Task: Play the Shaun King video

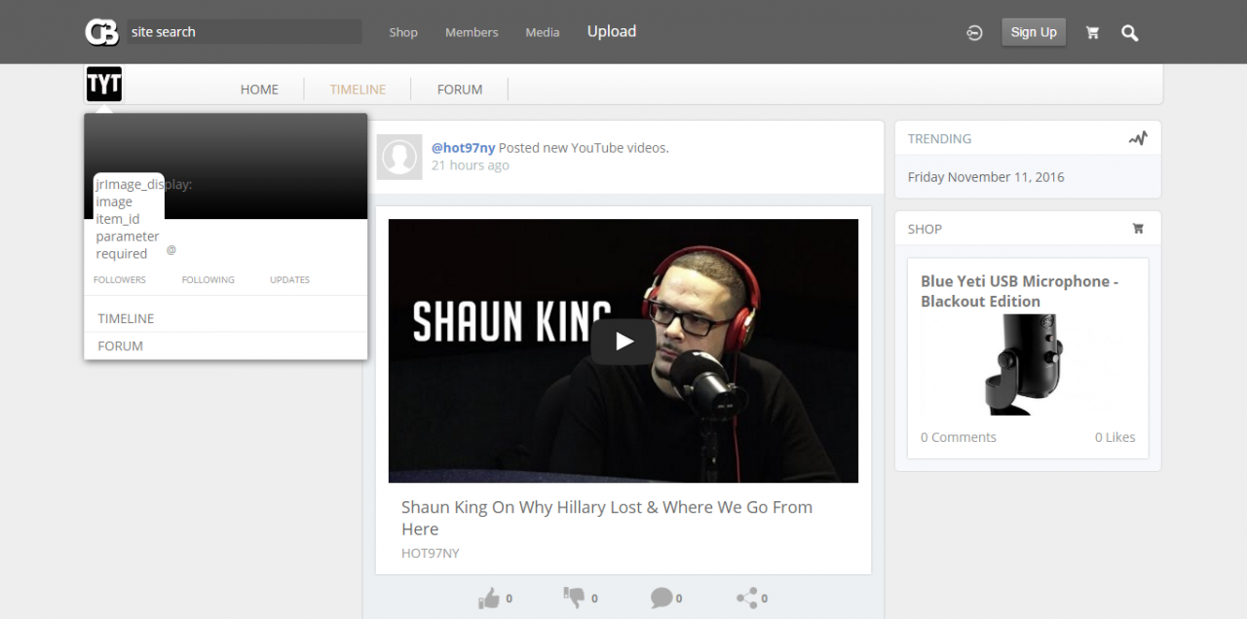Action: (x=623, y=342)
